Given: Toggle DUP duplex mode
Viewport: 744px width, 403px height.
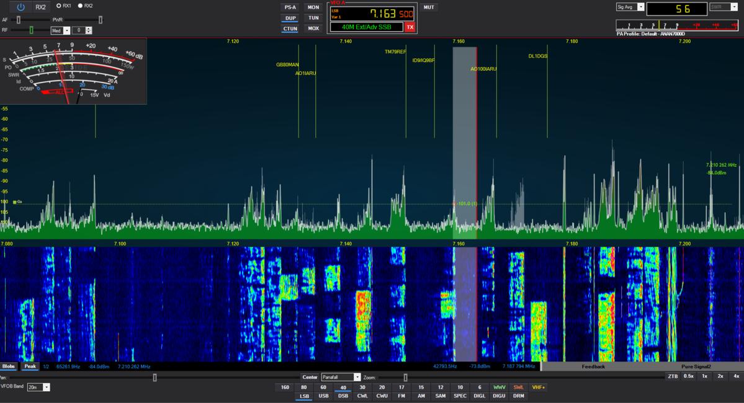Looking at the screenshot, I should point(291,18).
